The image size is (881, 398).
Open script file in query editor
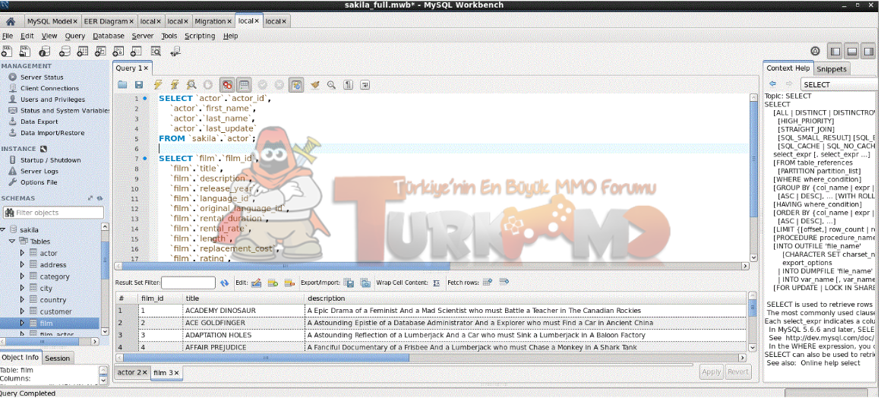[x=122, y=85]
